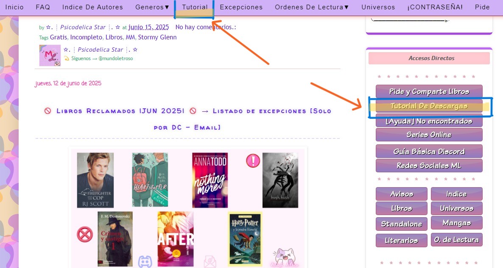Image resolution: width=503 pixels, height=268 pixels.
Task: Click the Avisos sidebar button
Action: point(402,194)
